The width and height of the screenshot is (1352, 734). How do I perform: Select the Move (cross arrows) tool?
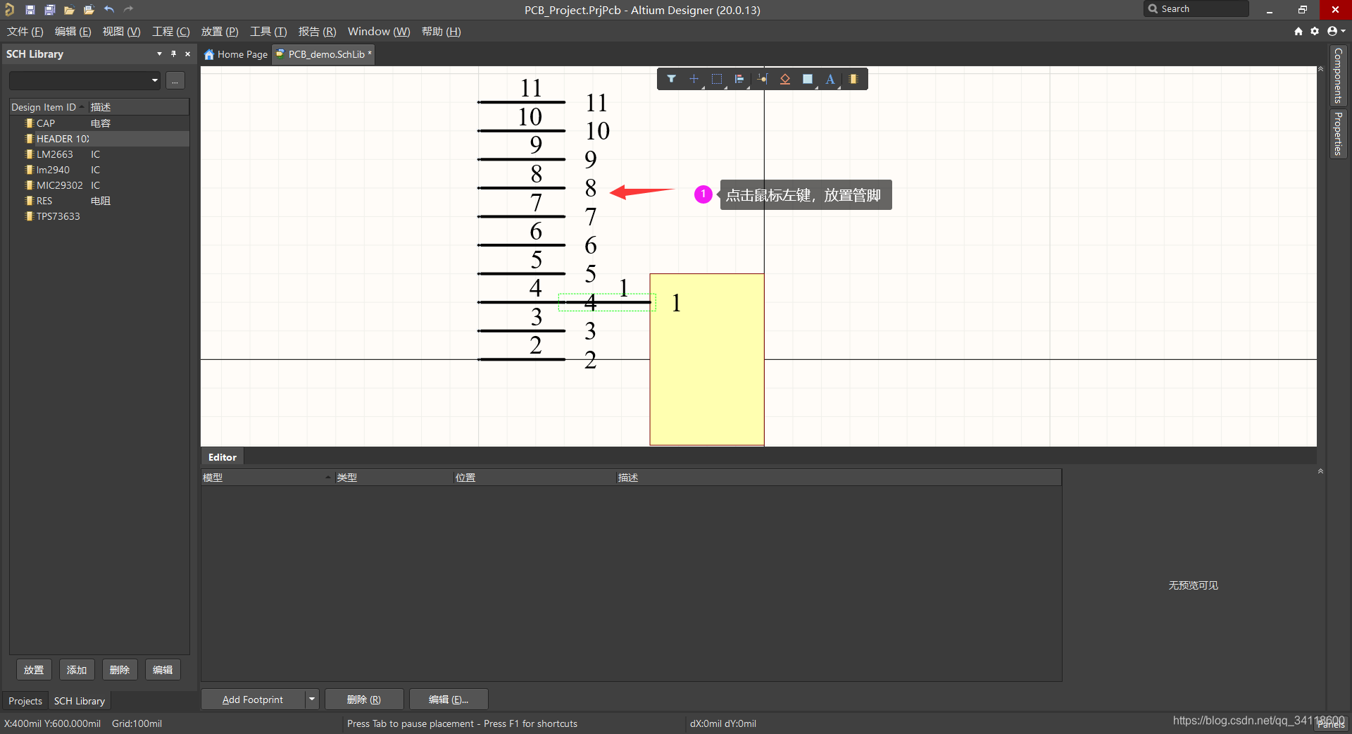(694, 79)
